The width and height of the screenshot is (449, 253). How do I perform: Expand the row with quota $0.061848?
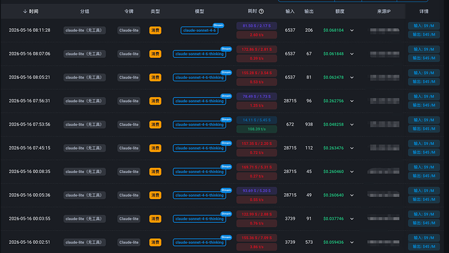pyautogui.click(x=352, y=54)
